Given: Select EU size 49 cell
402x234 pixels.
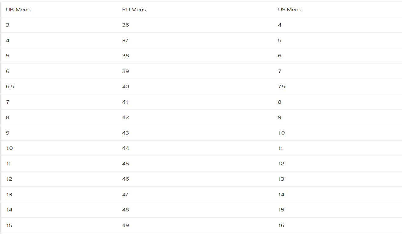Looking at the screenshot, I should pyautogui.click(x=126, y=225).
